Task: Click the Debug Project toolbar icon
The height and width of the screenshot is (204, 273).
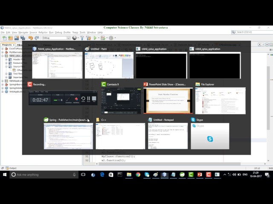Action: coord(102,38)
